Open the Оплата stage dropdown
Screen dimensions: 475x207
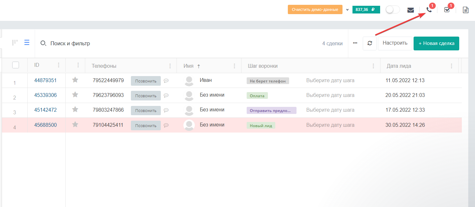tap(257, 96)
